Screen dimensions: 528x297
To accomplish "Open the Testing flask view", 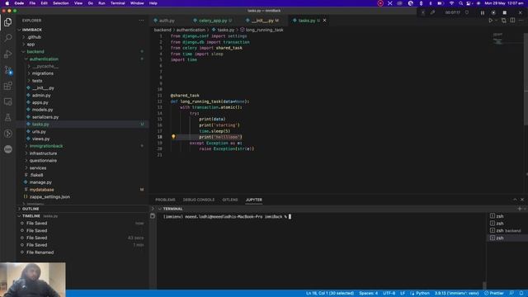I will [7, 117].
